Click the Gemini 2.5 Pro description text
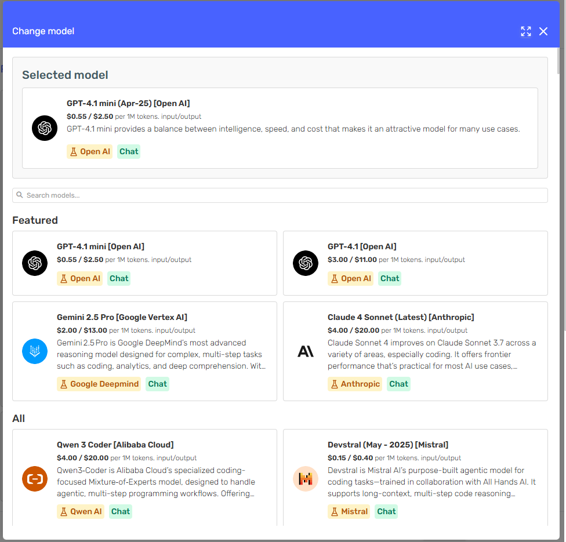 [x=161, y=354]
